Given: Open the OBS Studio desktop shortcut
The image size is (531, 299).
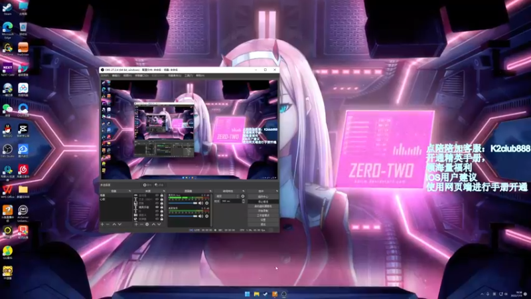Looking at the screenshot, I should [7, 150].
